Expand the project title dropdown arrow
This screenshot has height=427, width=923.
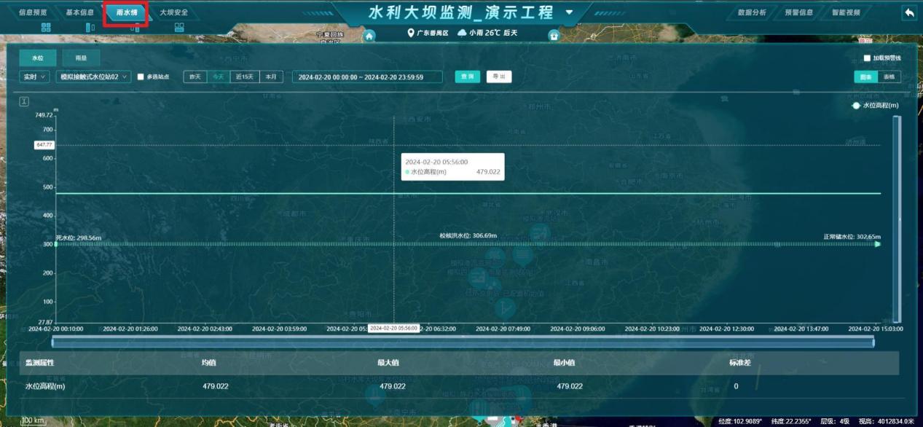click(x=569, y=12)
